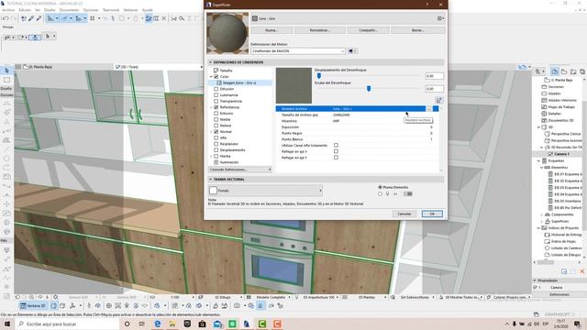
Task: Select the Pluma Elemento radio button
Action: (x=380, y=187)
